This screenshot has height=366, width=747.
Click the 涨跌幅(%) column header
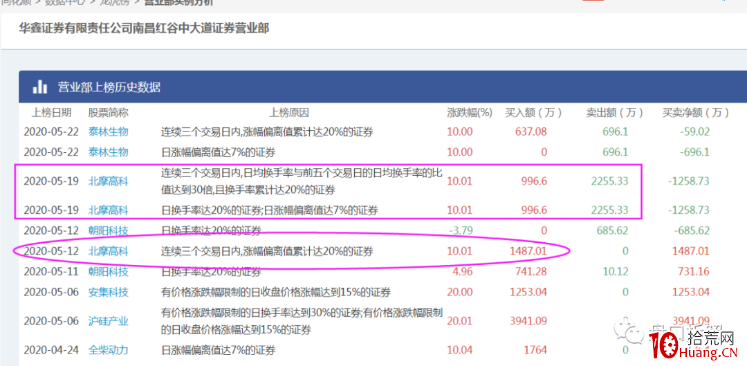pos(469,113)
